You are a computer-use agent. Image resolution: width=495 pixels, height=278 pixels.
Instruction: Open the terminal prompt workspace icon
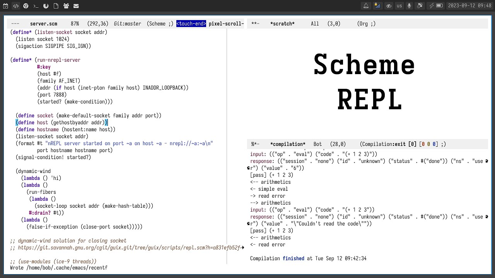click(36, 6)
